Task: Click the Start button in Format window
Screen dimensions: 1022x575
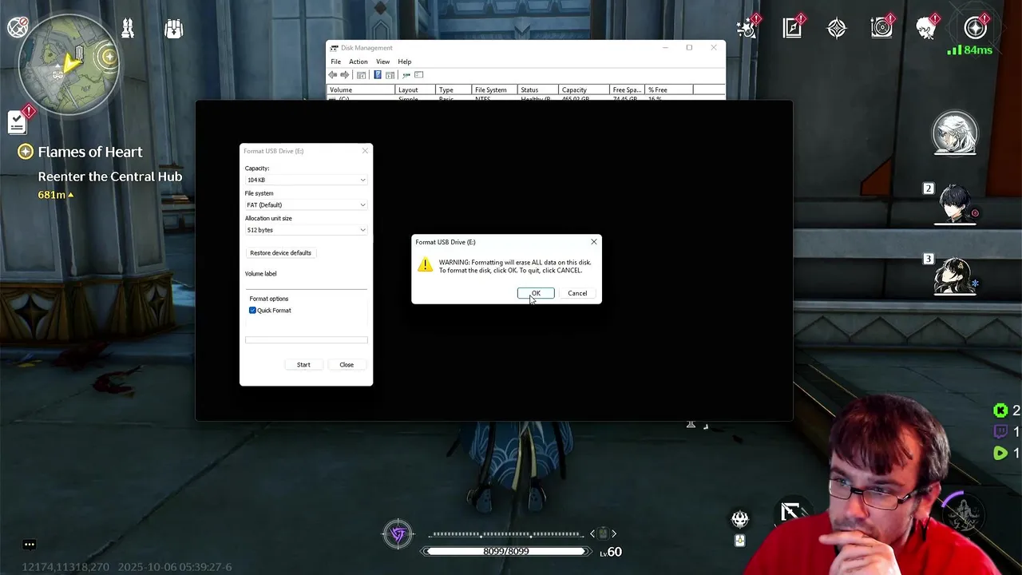Action: coord(303,364)
